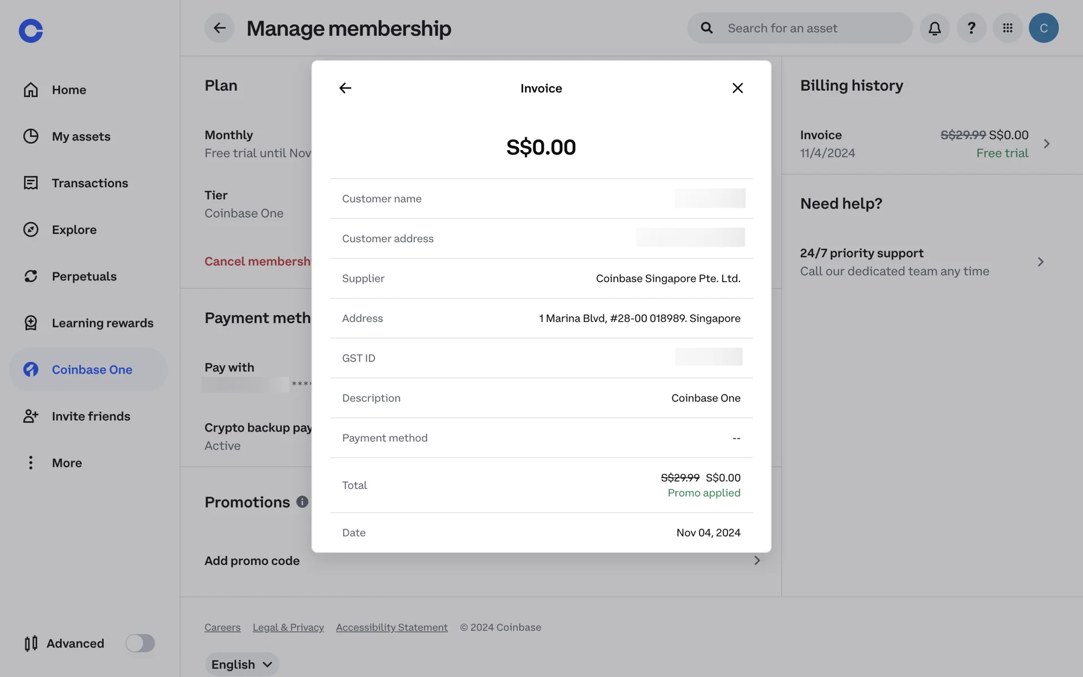This screenshot has width=1083, height=677.
Task: Select Learning rewards sidebar item
Action: tap(102, 323)
